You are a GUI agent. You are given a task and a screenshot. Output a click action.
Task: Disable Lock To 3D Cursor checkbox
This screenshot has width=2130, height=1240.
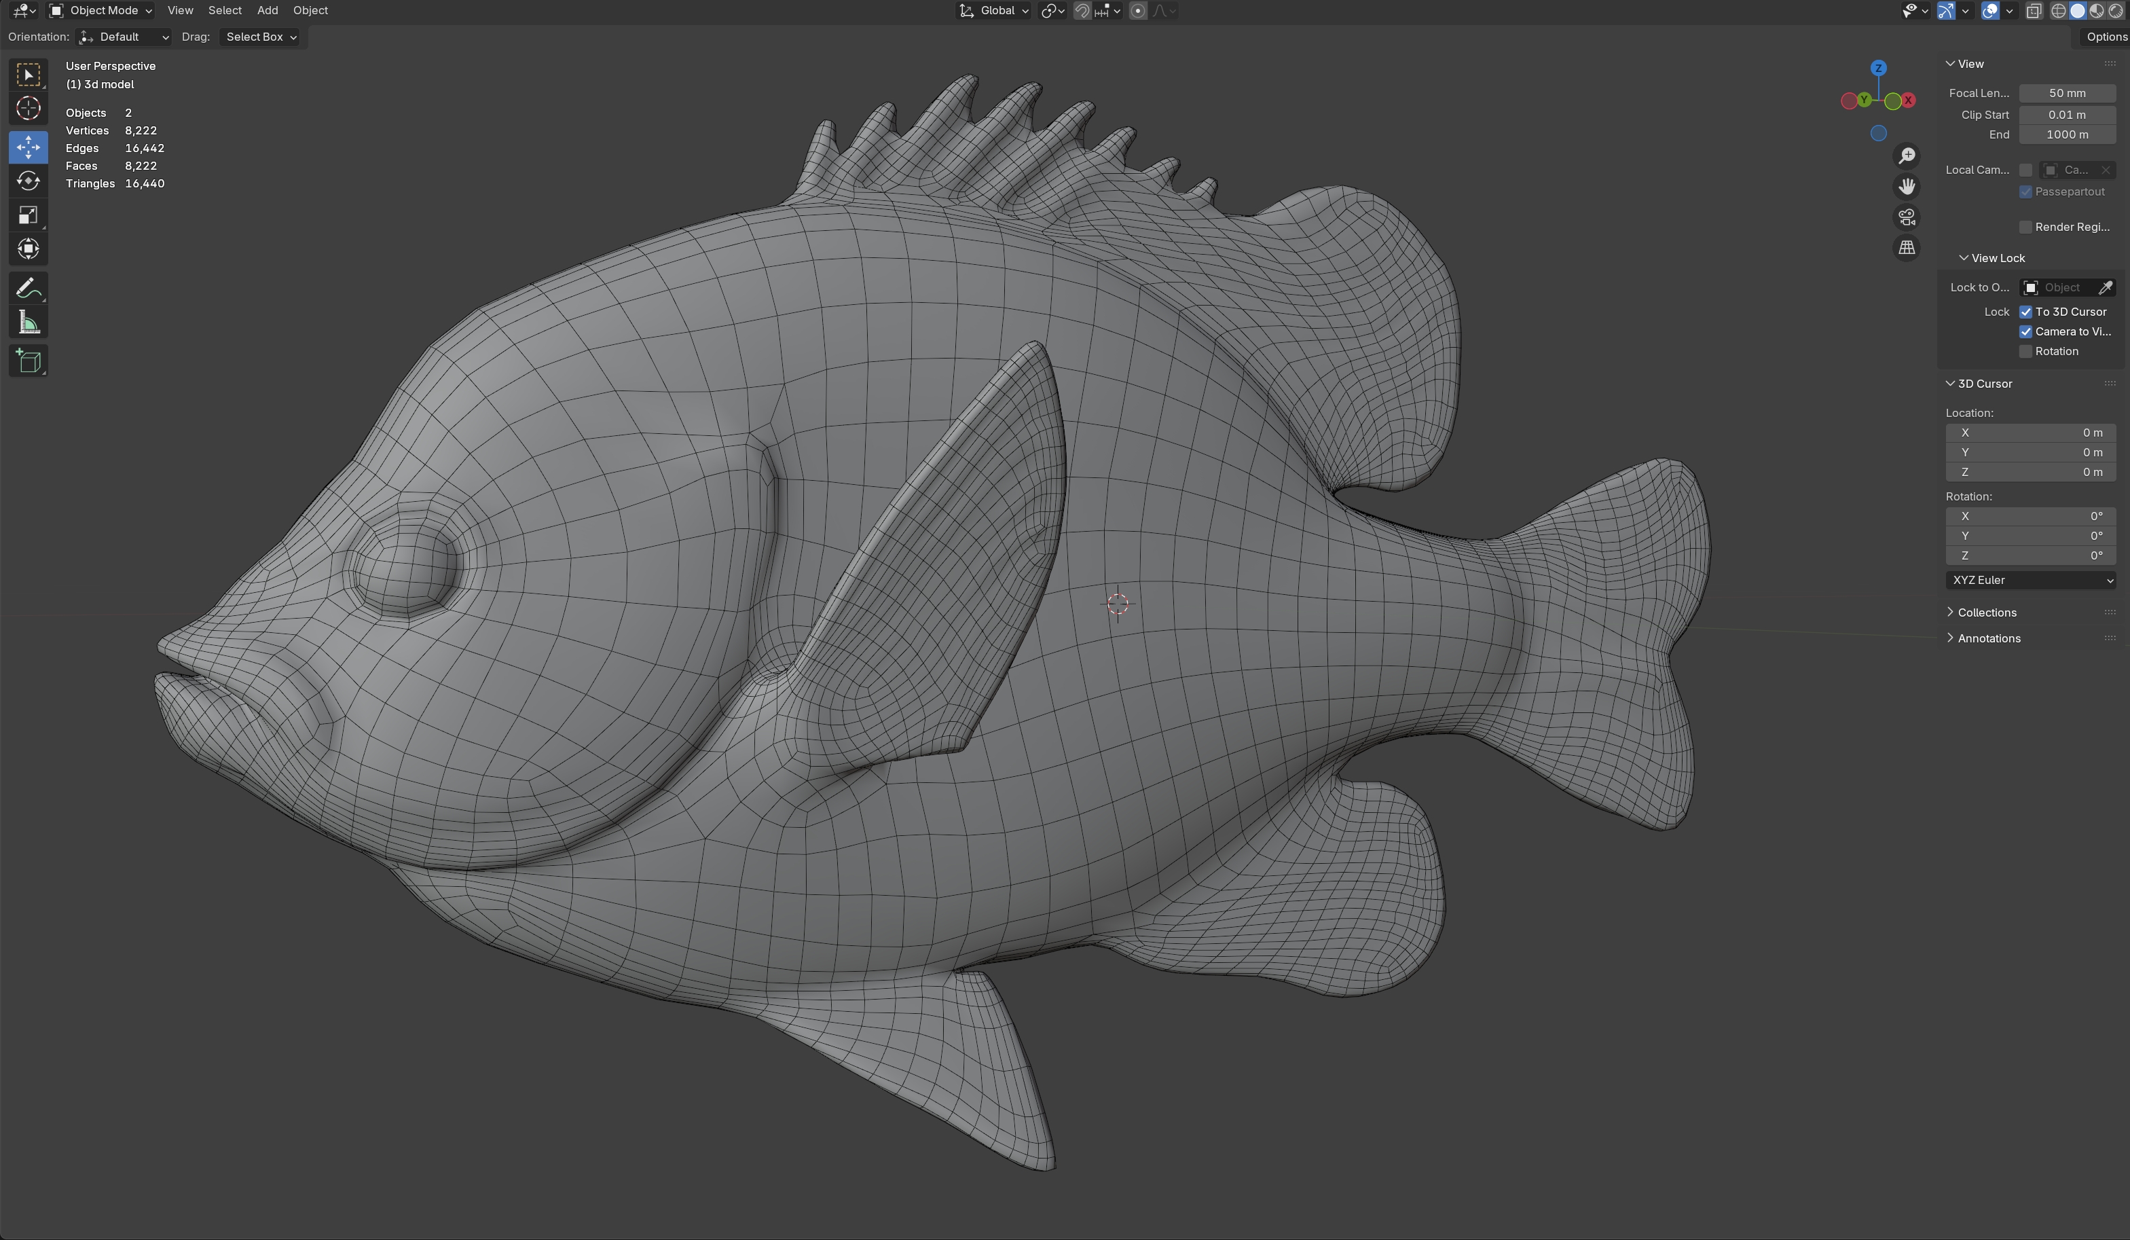(2025, 312)
